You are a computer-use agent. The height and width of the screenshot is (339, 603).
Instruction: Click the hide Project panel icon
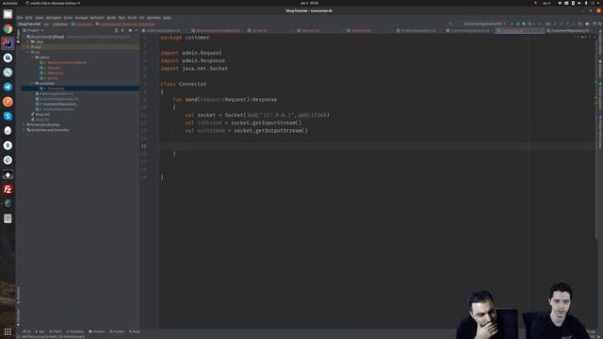coord(136,30)
